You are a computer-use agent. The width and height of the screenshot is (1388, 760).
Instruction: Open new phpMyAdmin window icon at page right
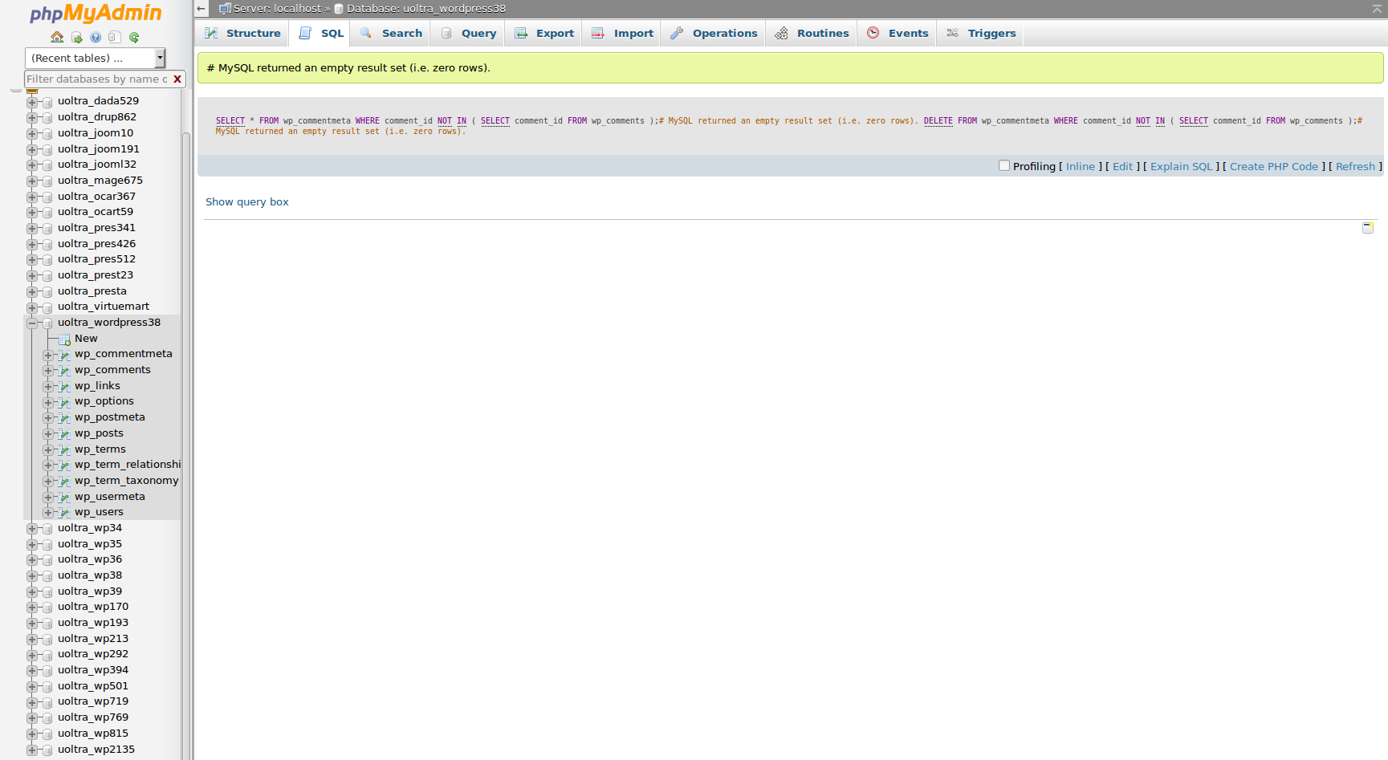coord(1368,228)
